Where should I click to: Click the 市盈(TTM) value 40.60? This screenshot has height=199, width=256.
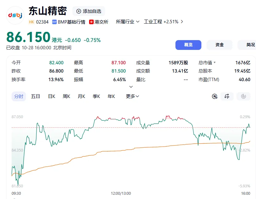pos(244,80)
